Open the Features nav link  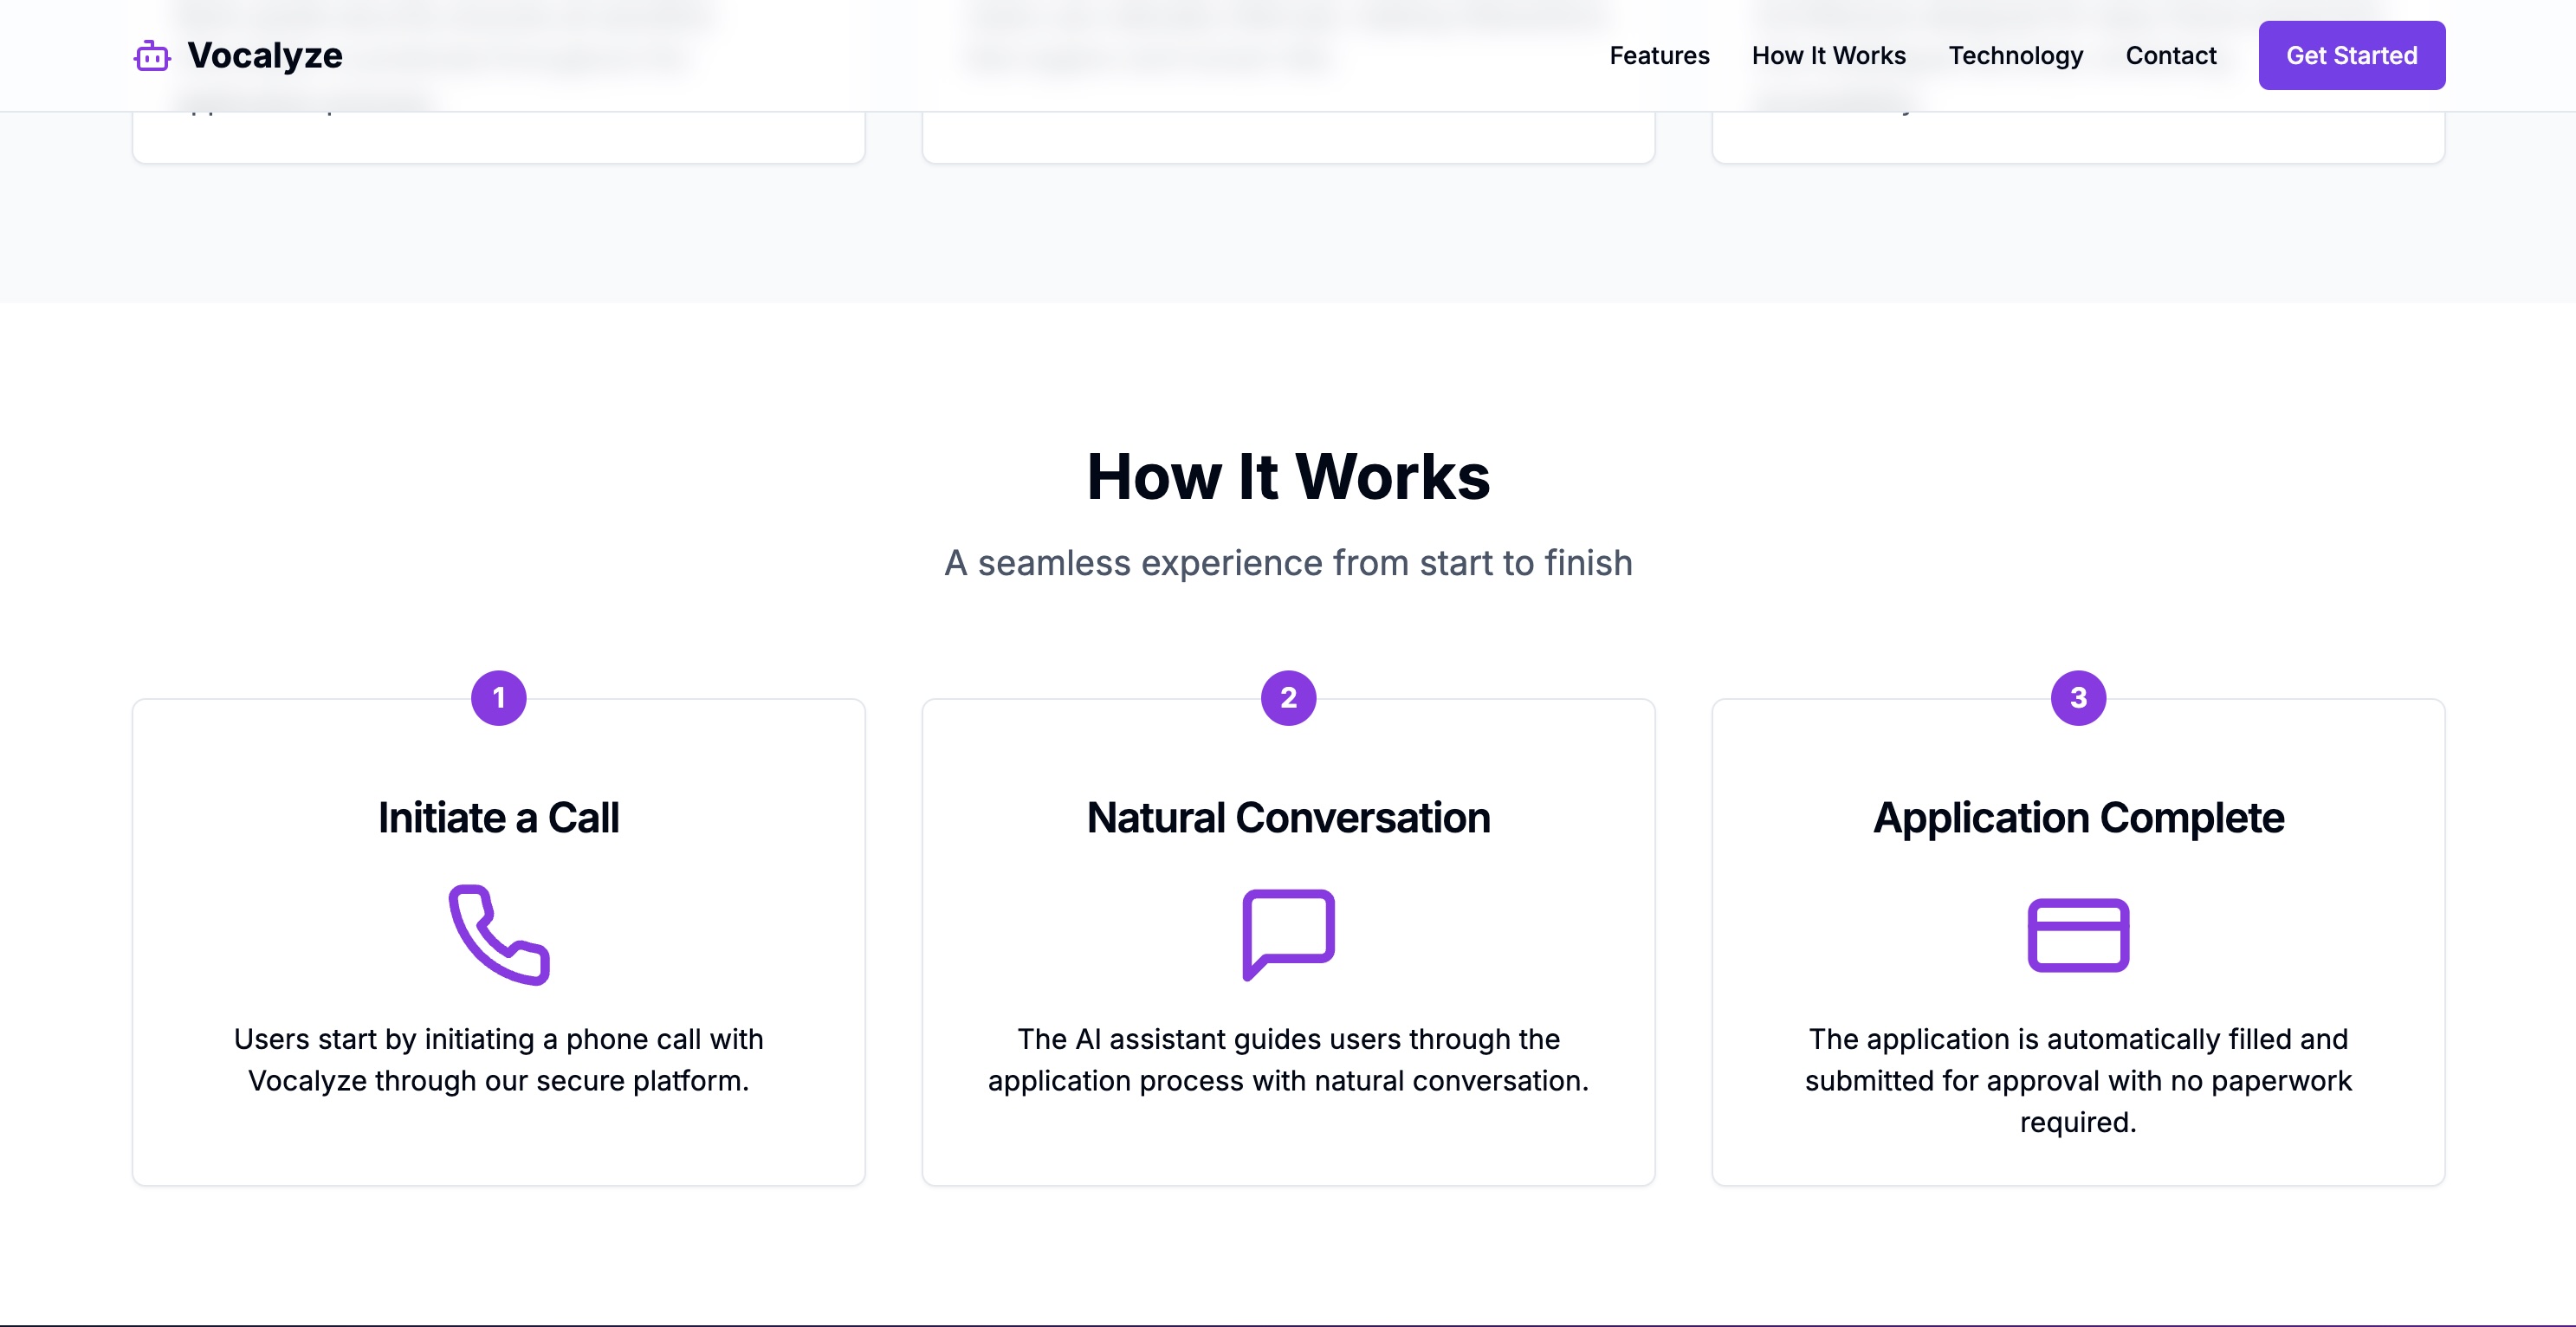[1659, 56]
